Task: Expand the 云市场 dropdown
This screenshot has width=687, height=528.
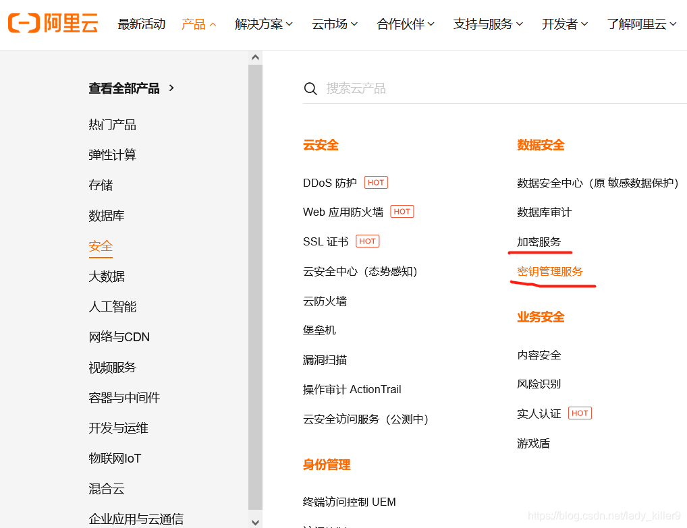Action: (334, 24)
